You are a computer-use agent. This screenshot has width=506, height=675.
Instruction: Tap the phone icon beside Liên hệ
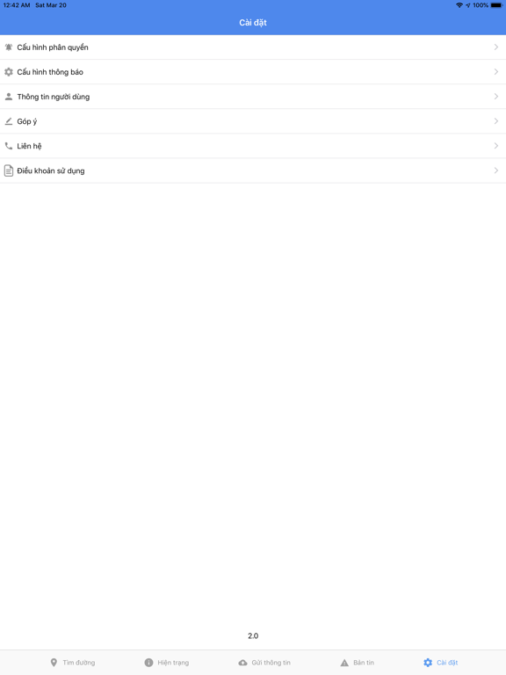(9, 146)
